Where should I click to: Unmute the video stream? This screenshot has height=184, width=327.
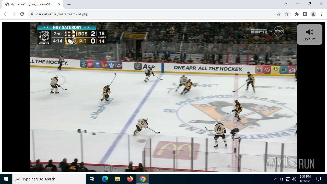click(x=309, y=34)
